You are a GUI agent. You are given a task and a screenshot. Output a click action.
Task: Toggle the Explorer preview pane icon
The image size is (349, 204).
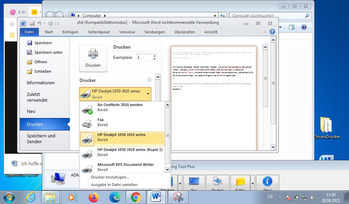[291, 27]
